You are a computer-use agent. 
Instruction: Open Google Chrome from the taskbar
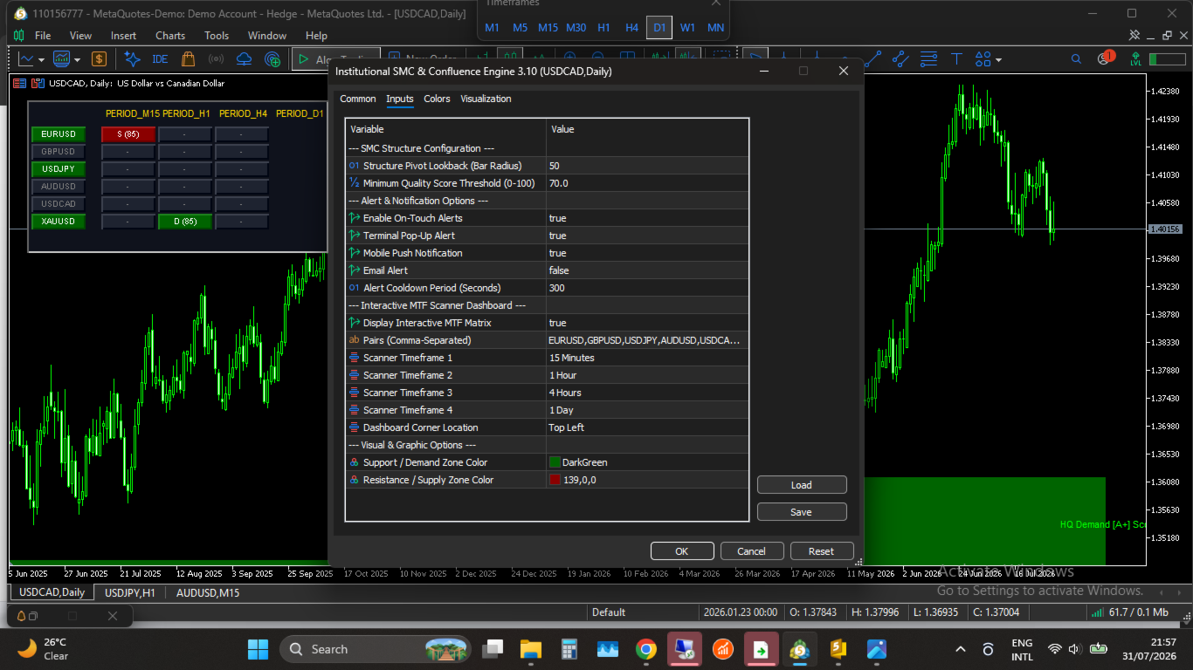(x=646, y=649)
